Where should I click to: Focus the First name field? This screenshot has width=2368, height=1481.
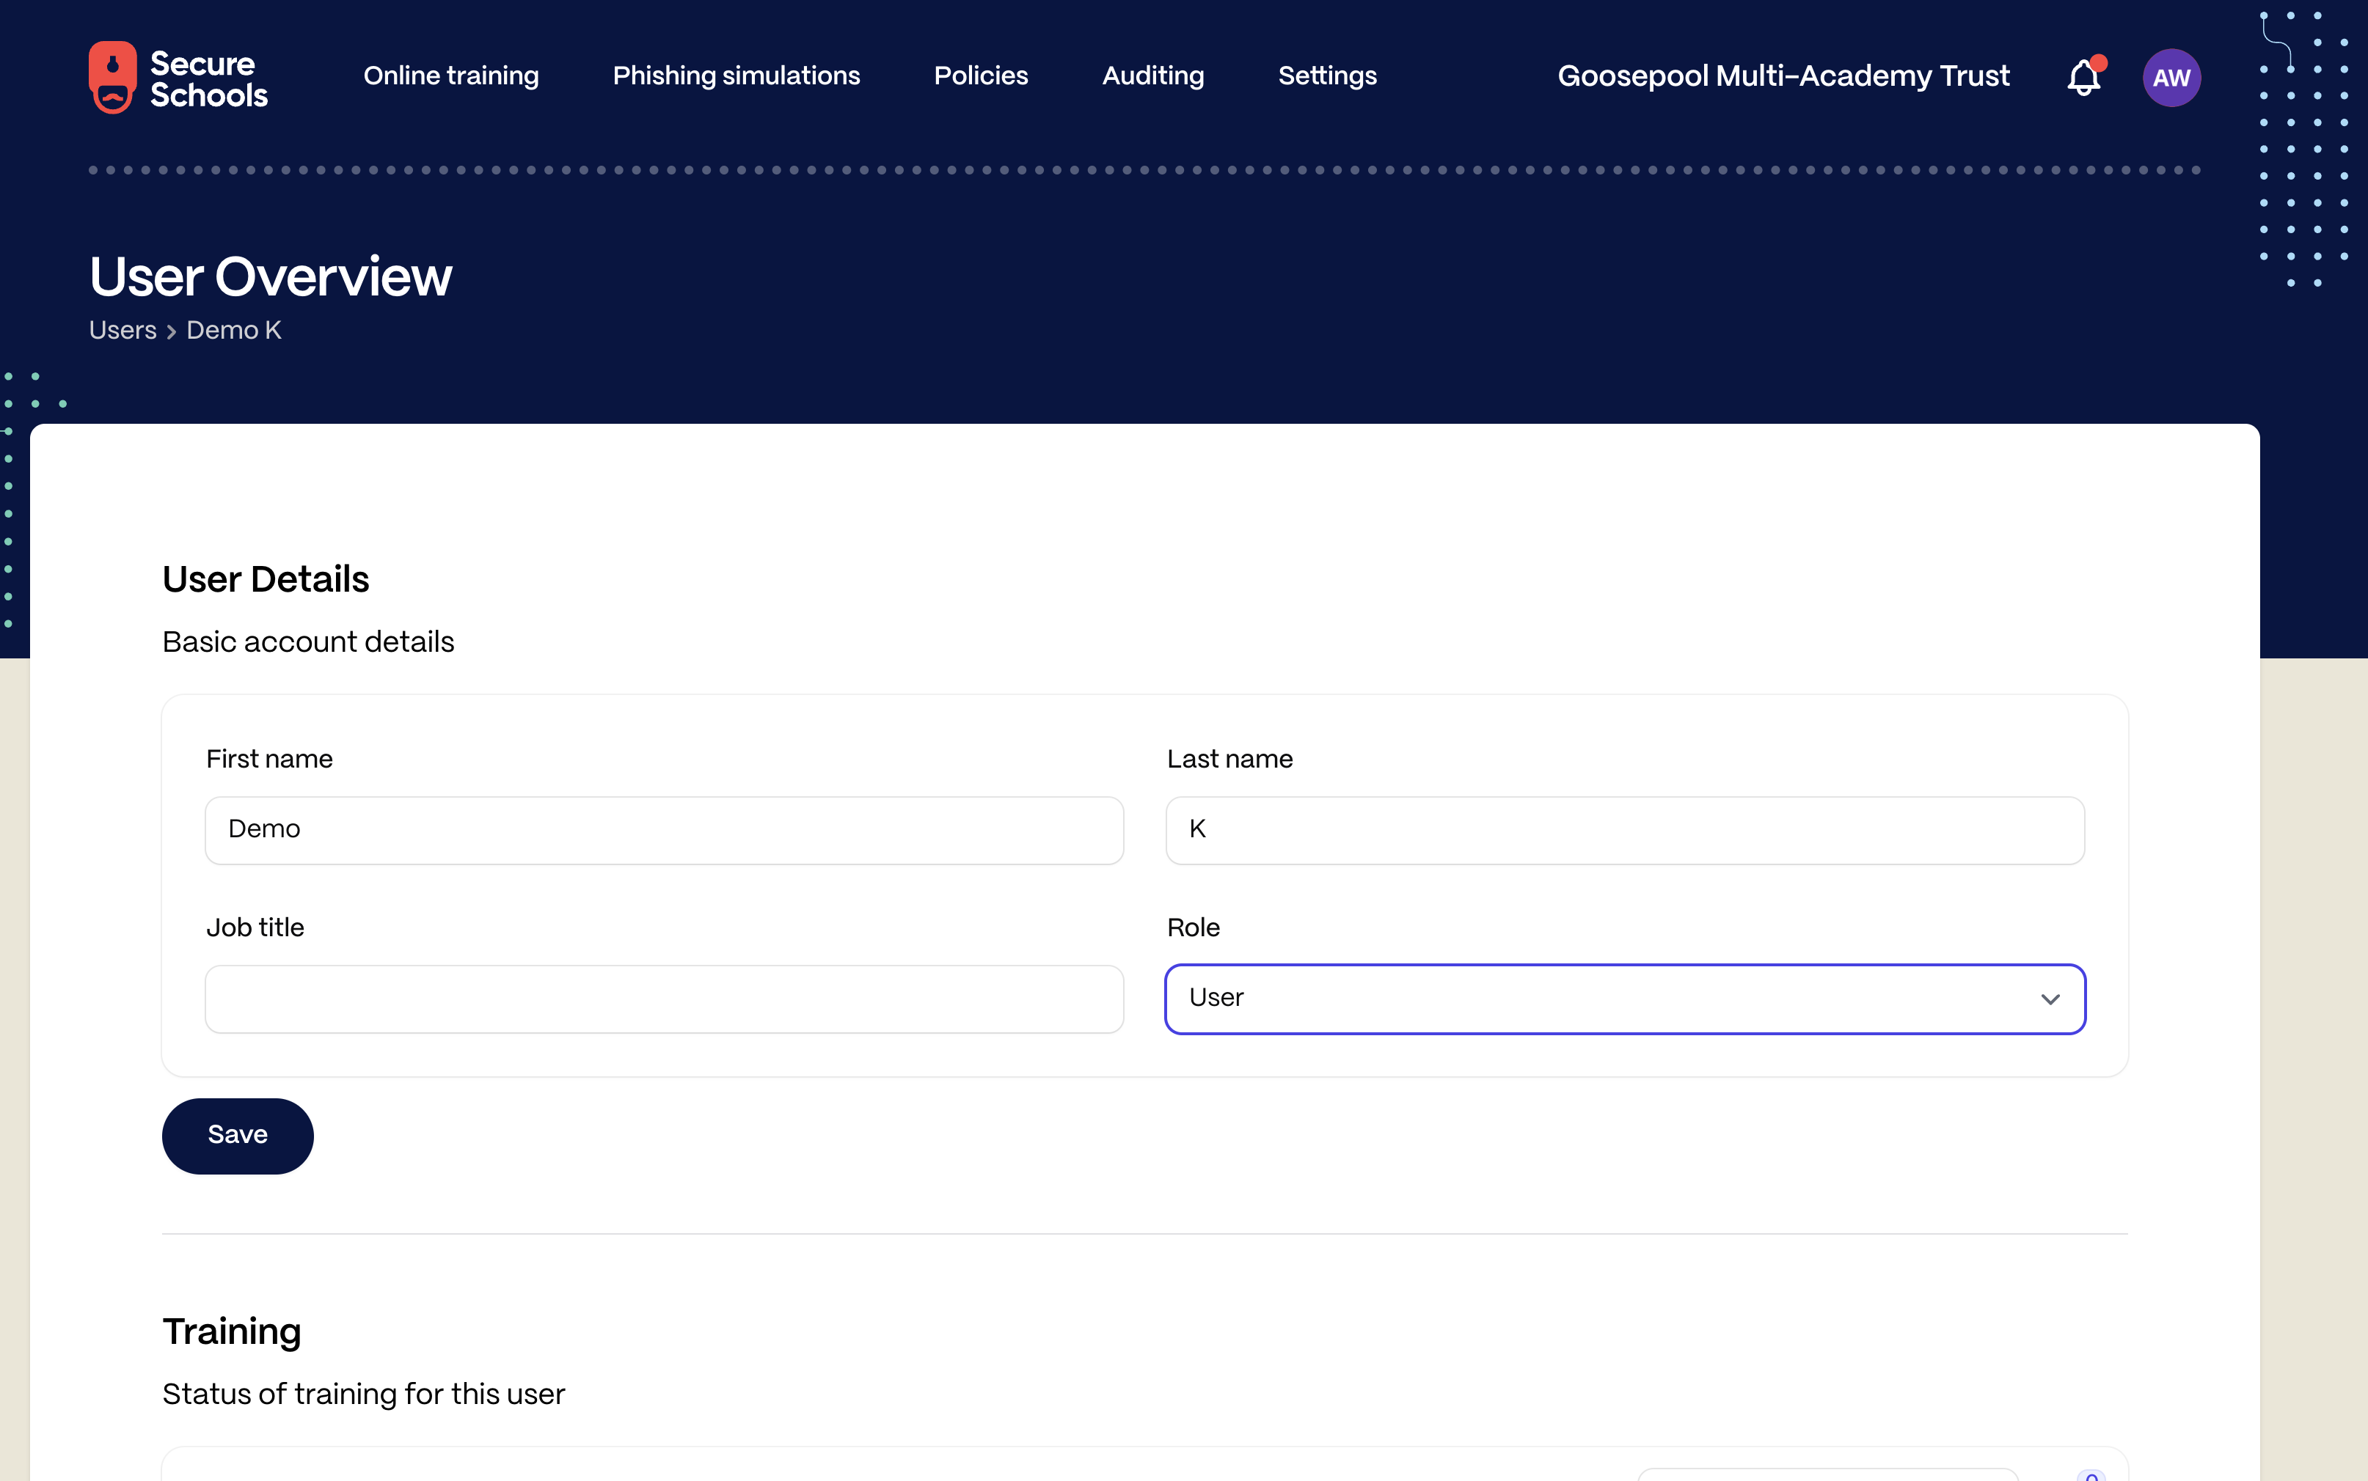pyautogui.click(x=664, y=830)
